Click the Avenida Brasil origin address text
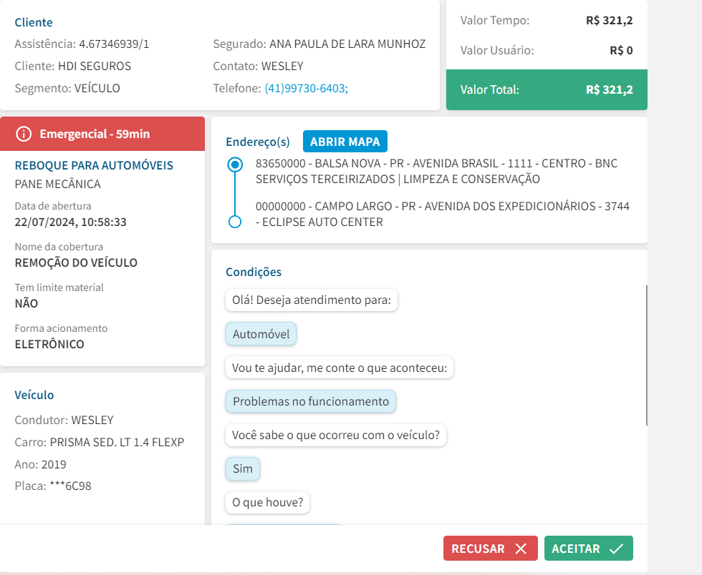This screenshot has height=575, width=702. tap(436, 171)
